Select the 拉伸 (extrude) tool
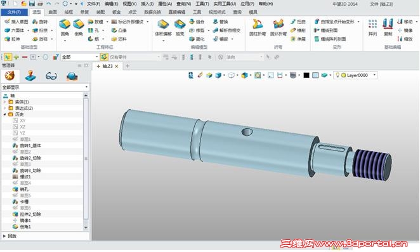This screenshot has height=252, width=420. 13,39
